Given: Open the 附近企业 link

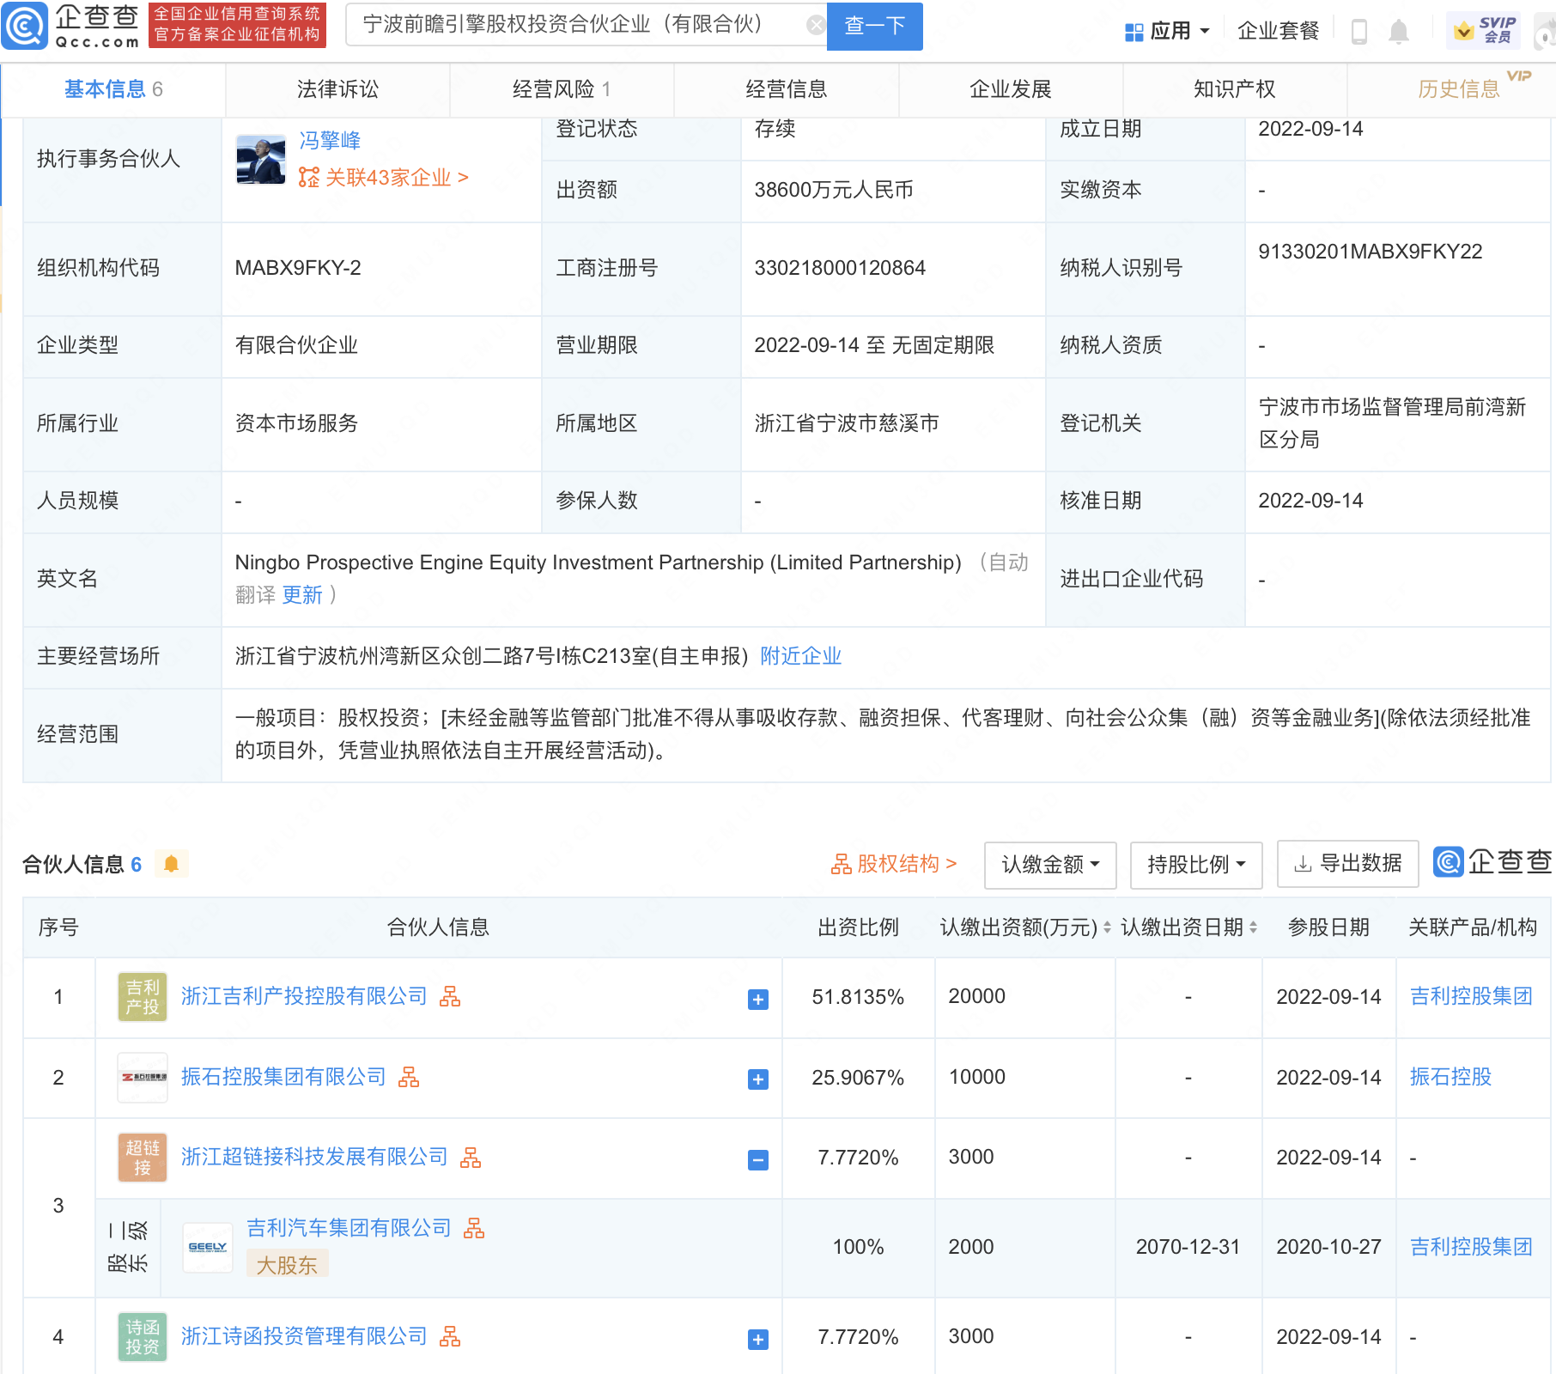Looking at the screenshot, I should point(800,656).
